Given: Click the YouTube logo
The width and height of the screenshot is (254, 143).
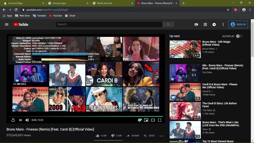Looking at the screenshot, I should pos(21,24).
